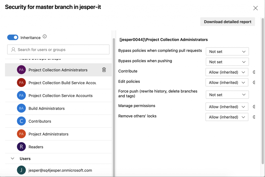Viewport: 265px width, 177px height.
Task: Click the trash icon beside Project Collection Administrators
Action: click(x=104, y=70)
